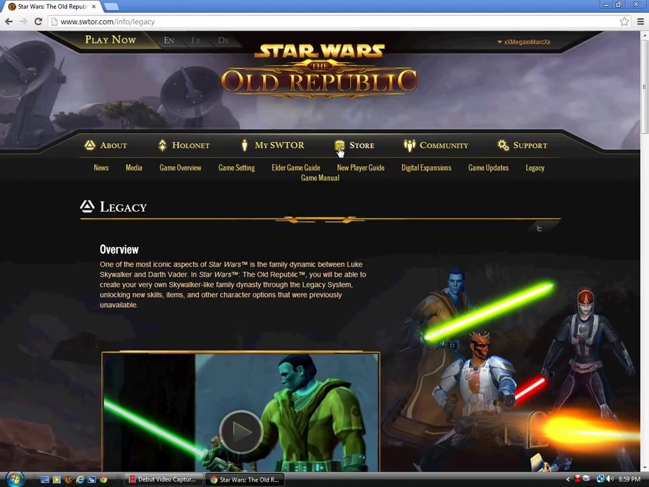Reload the page with the refresh icon

pos(38,22)
